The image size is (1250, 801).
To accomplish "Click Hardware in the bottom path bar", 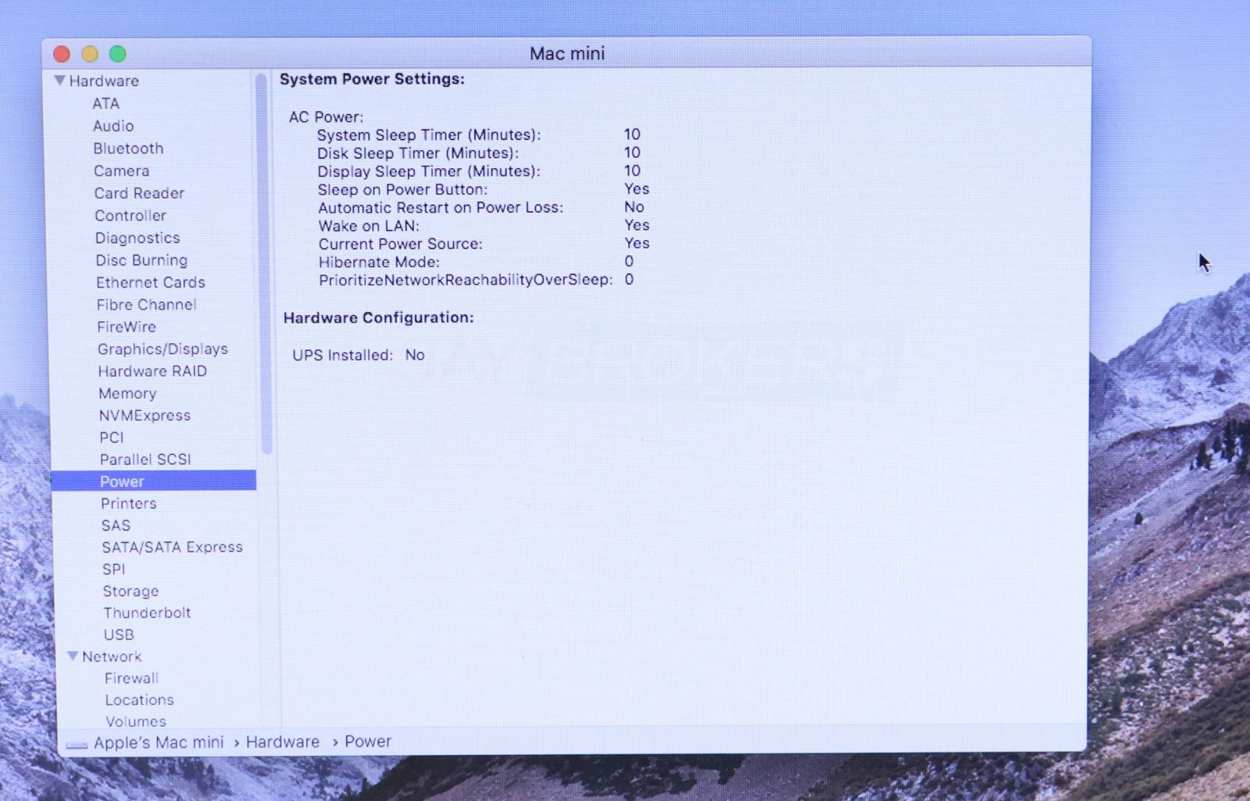I will (x=282, y=742).
